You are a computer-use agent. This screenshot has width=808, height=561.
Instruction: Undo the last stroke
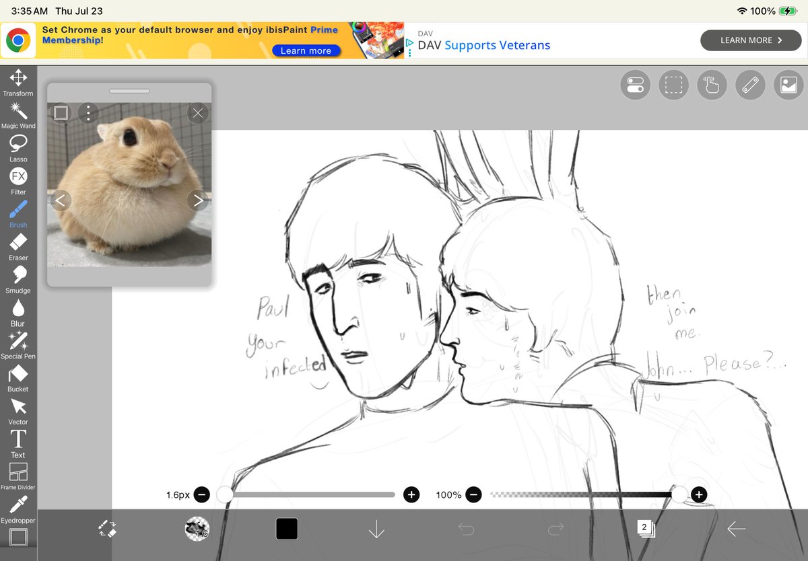pyautogui.click(x=466, y=529)
